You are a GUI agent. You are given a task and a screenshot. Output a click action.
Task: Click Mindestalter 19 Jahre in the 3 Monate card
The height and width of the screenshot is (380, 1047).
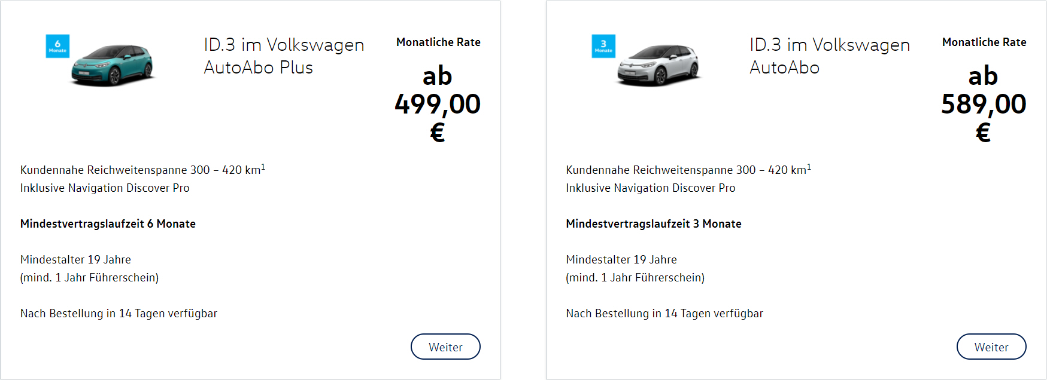[621, 260]
